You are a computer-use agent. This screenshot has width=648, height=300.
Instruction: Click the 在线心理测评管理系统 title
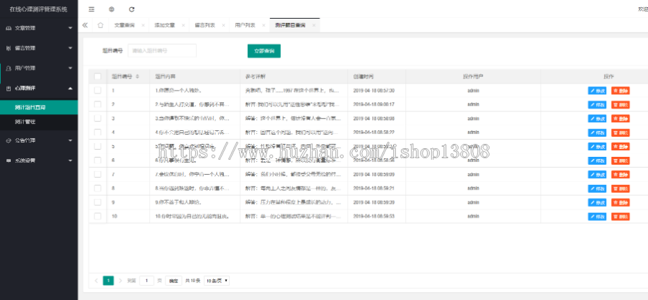[x=38, y=9]
